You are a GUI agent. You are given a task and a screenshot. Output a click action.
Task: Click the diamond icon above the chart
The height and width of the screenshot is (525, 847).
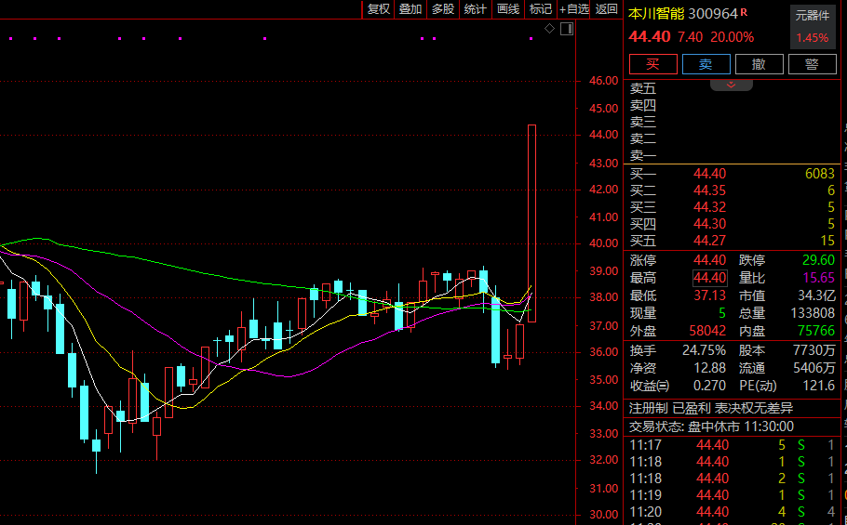[x=549, y=30]
